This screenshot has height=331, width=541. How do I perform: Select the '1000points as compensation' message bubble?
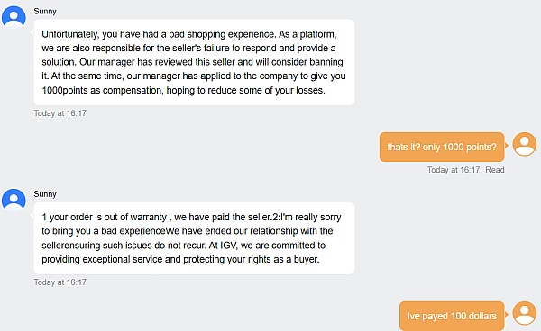coord(194,62)
